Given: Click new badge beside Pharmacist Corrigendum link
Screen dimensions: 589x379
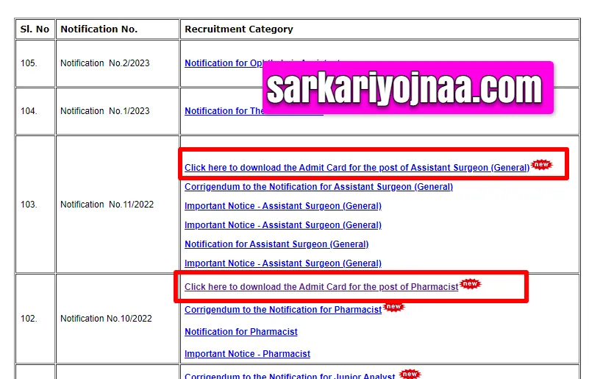Looking at the screenshot, I should click(x=393, y=307).
